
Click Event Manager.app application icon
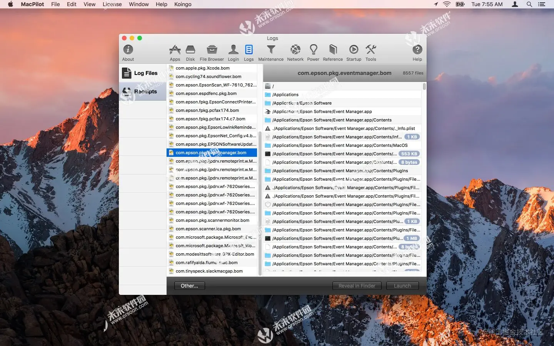268,111
